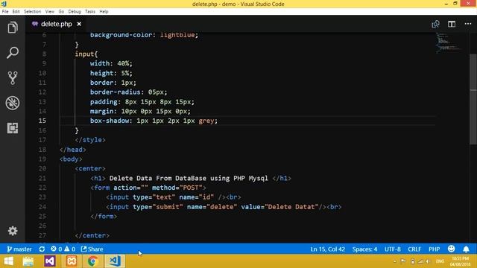Viewport: 477px width, 268px height.
Task: Open the Source Control view
Action: (13, 78)
